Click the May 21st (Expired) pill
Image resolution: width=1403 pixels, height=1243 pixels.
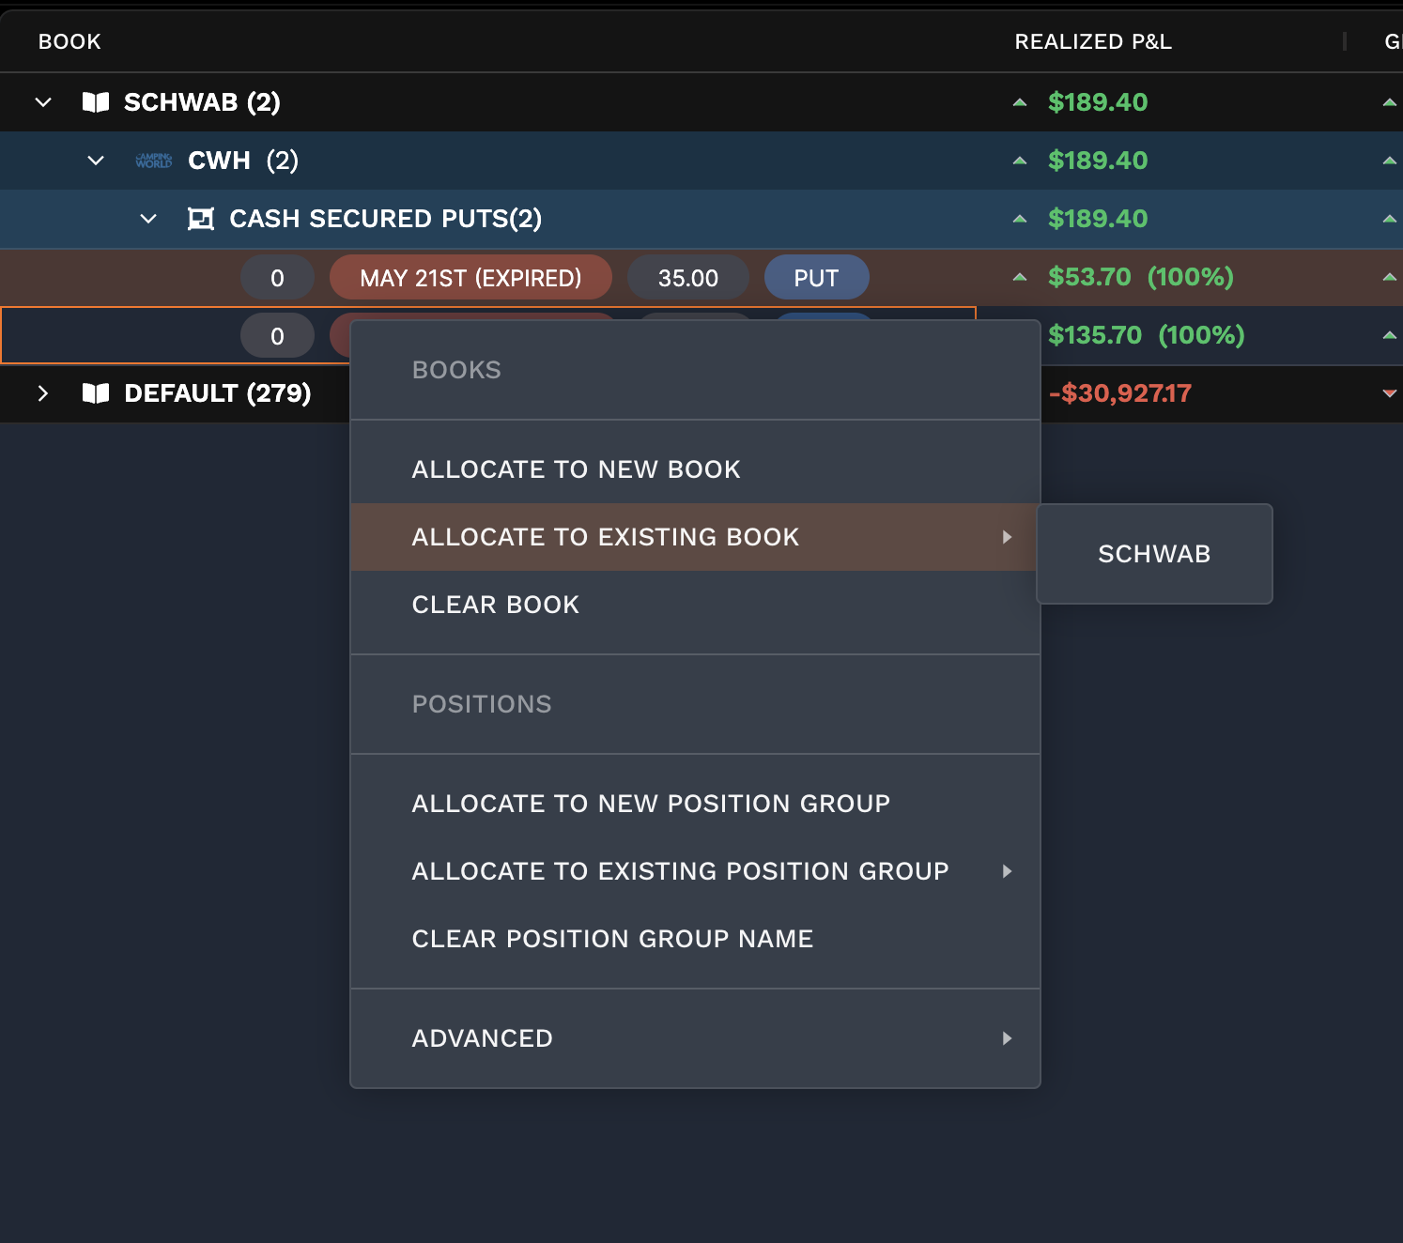(470, 278)
